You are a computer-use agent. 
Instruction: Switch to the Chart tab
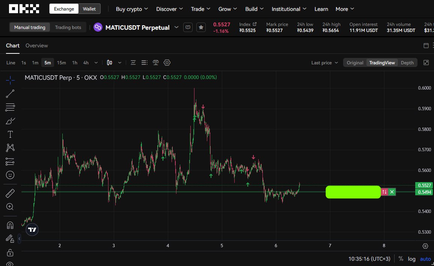pyautogui.click(x=13, y=46)
